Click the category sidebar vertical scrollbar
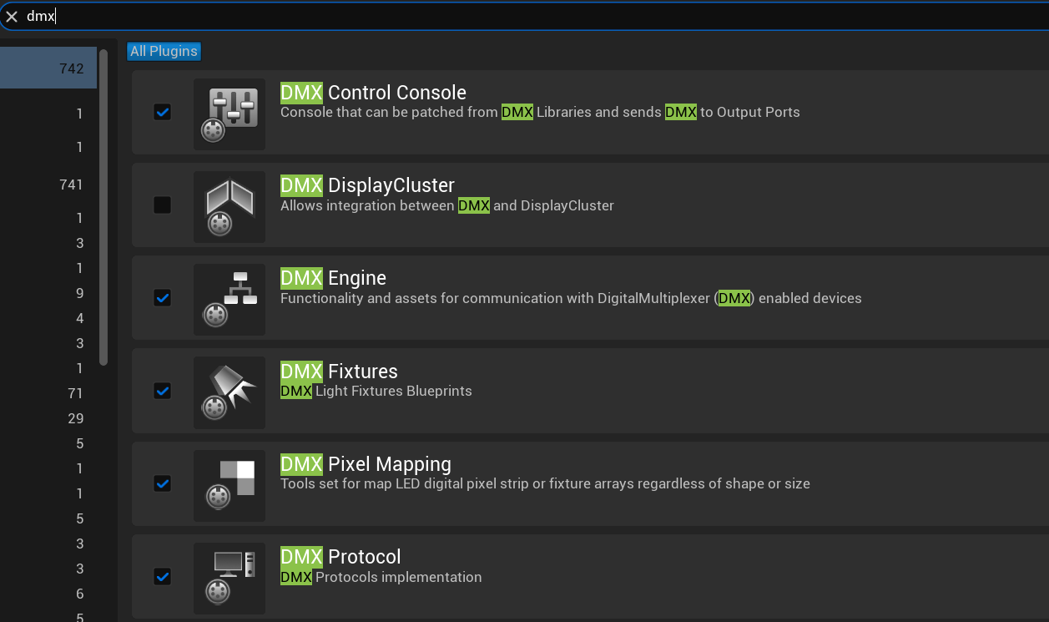 [103, 207]
